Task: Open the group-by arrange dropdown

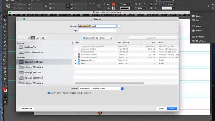Action: (43, 38)
